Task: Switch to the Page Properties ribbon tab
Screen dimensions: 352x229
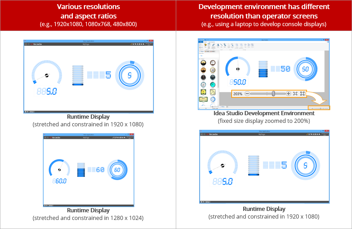Action: coord(211,42)
